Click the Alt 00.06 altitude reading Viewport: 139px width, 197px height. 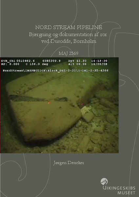tap(77, 64)
